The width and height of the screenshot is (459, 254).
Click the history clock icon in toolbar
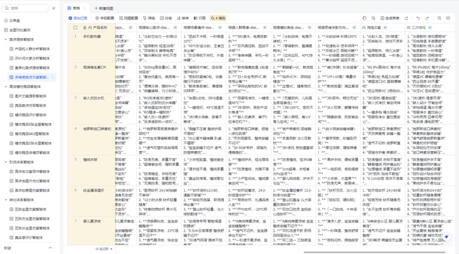[x=373, y=18]
